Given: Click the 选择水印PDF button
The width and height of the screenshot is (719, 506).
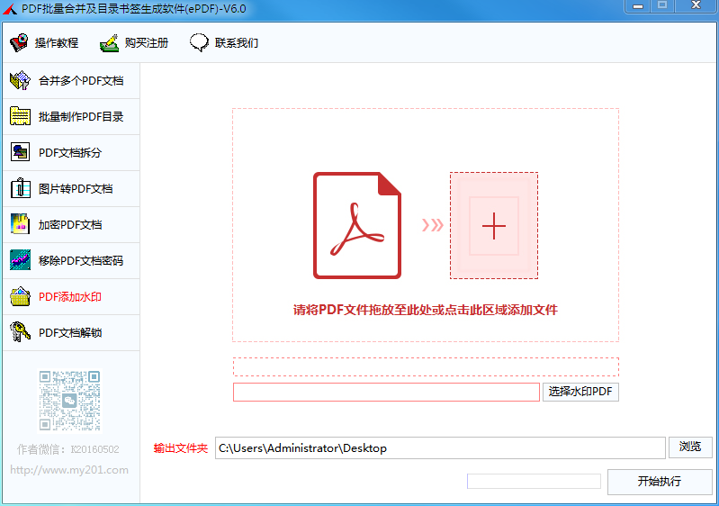Looking at the screenshot, I should [580, 392].
